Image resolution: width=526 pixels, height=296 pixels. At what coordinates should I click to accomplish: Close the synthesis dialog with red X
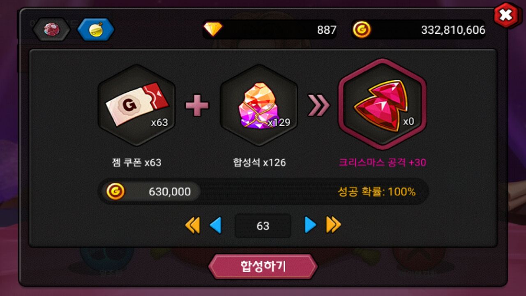pyautogui.click(x=506, y=16)
